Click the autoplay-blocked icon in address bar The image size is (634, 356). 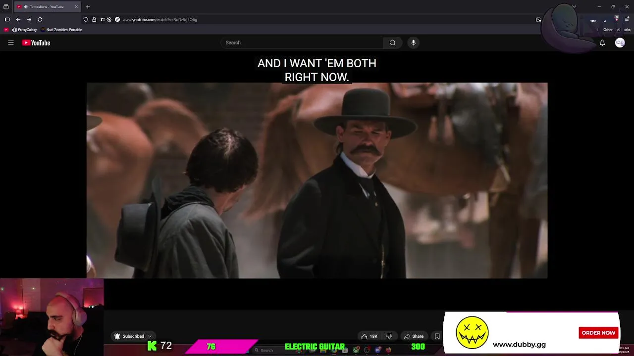[x=109, y=19]
